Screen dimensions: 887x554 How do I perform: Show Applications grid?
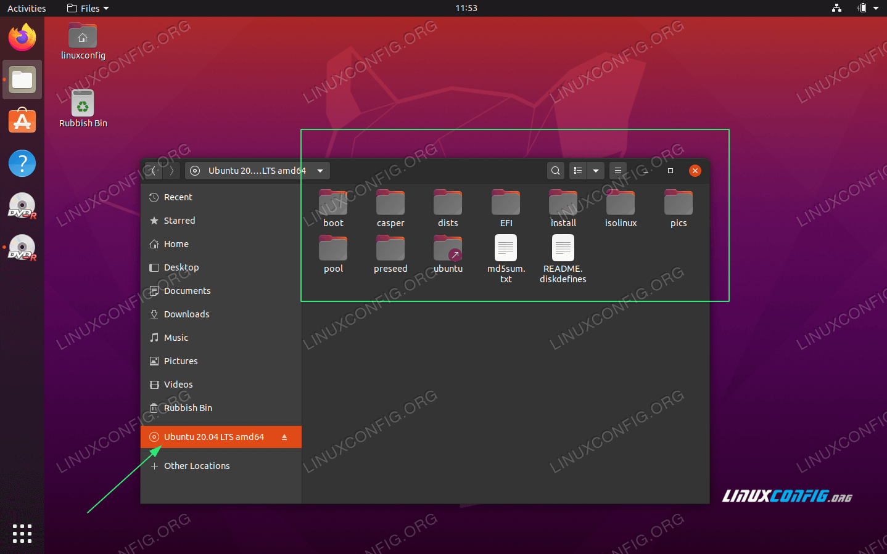pyautogui.click(x=22, y=534)
